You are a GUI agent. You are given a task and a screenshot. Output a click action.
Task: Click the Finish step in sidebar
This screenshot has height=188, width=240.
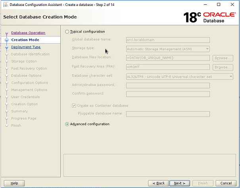(x=16, y=125)
